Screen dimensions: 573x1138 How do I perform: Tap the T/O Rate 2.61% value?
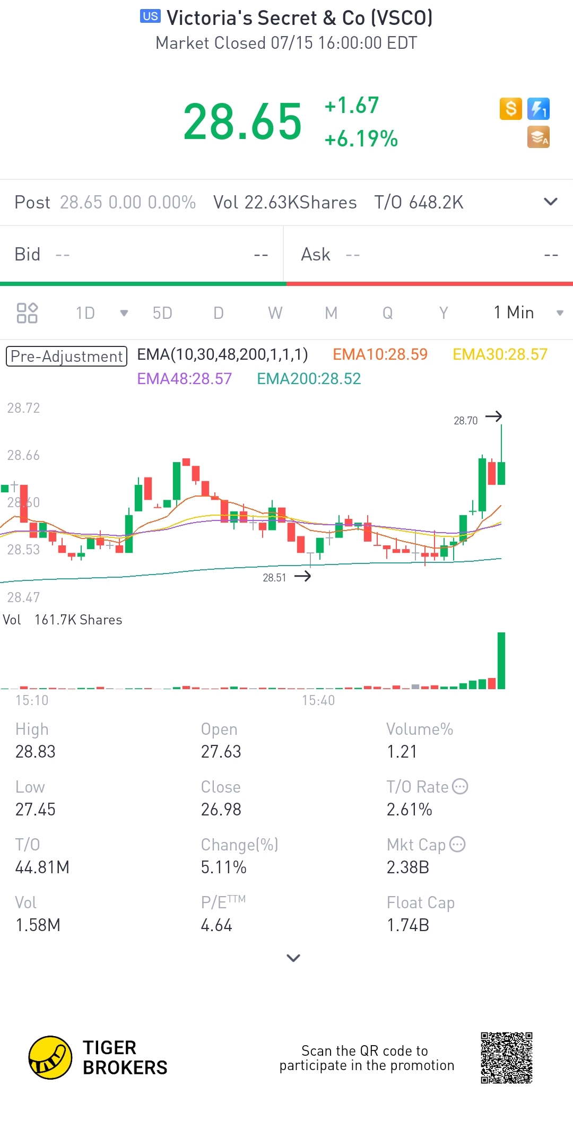click(x=409, y=810)
